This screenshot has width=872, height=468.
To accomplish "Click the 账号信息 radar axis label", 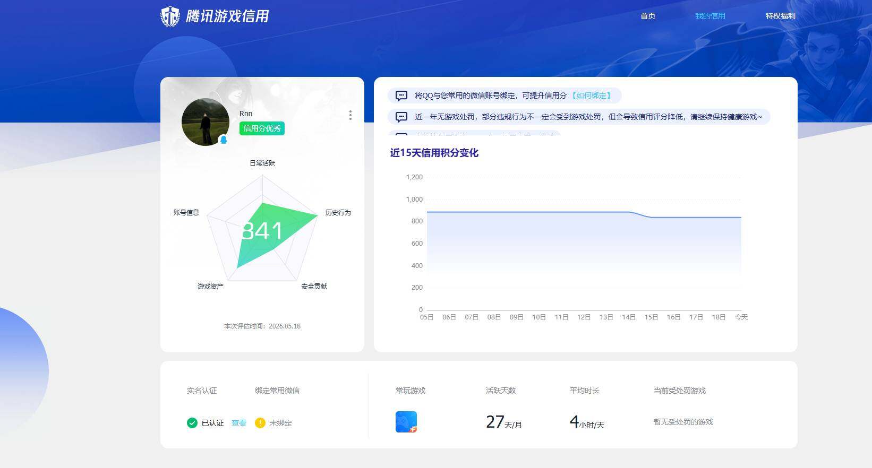I will click(x=186, y=212).
